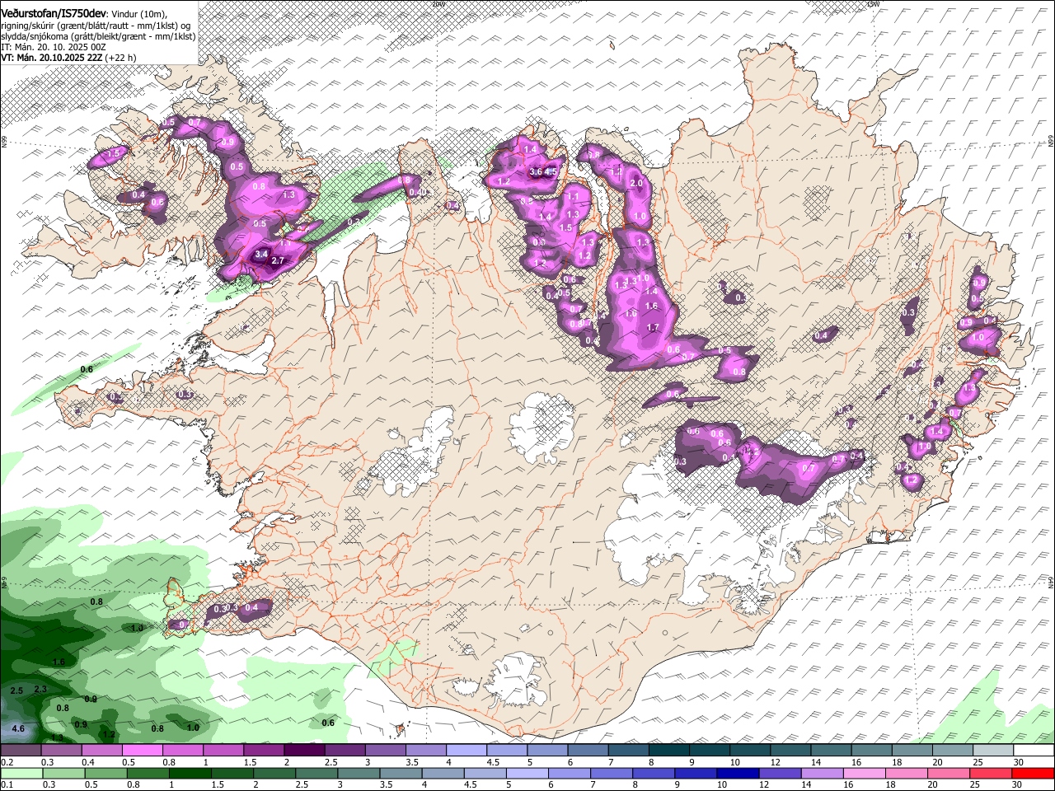1055x791 pixels.
Task: Pick the 25 red rain scale swatch
Action: (x=992, y=773)
